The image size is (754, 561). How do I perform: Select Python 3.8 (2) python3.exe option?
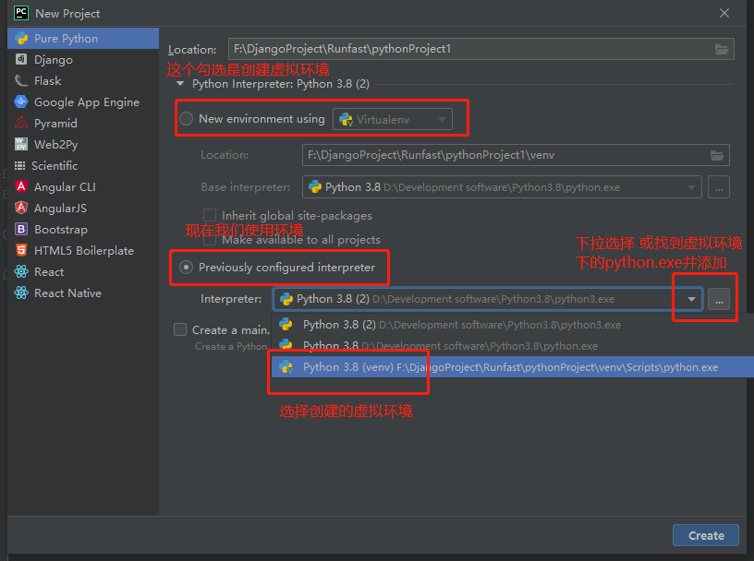pyautogui.click(x=513, y=325)
